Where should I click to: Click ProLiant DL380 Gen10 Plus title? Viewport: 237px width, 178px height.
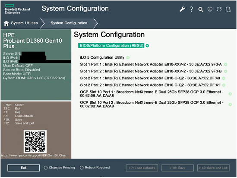click(33, 44)
